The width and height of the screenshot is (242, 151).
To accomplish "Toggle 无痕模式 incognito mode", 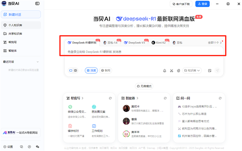I will point(144,86).
